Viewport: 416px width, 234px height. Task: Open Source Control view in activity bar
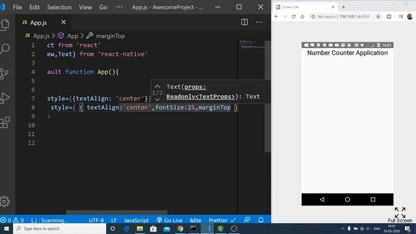pyautogui.click(x=5, y=73)
